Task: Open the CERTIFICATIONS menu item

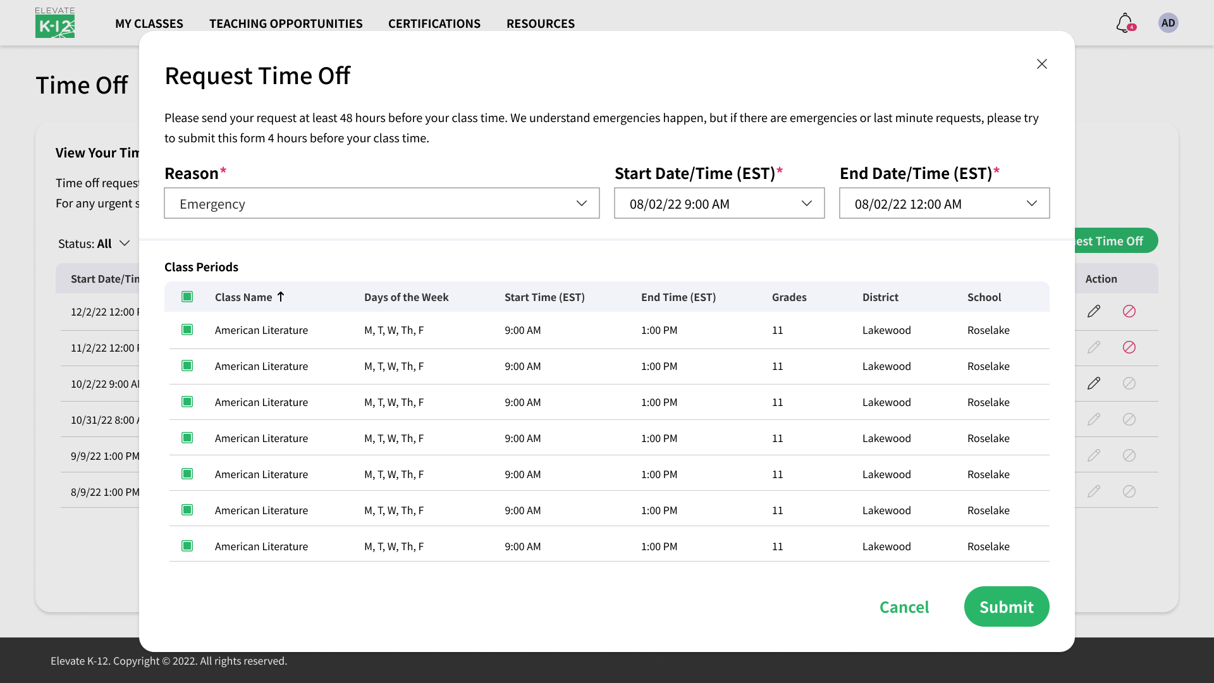Action: tap(434, 23)
